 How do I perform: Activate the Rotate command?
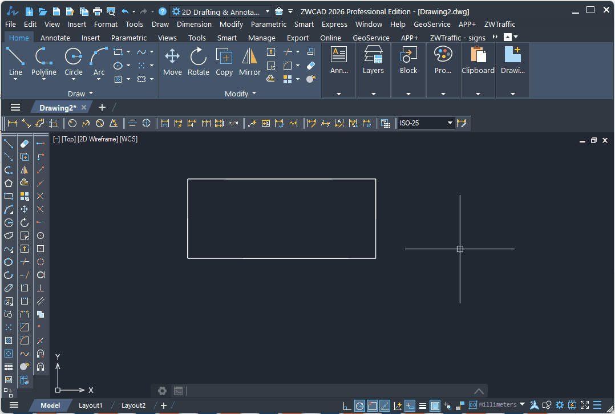198,61
